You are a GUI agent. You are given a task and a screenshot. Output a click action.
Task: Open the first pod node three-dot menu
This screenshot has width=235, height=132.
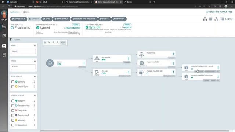(x=218, y=67)
